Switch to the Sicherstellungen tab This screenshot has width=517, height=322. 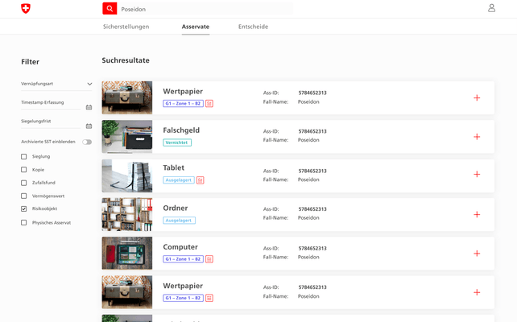[126, 27]
